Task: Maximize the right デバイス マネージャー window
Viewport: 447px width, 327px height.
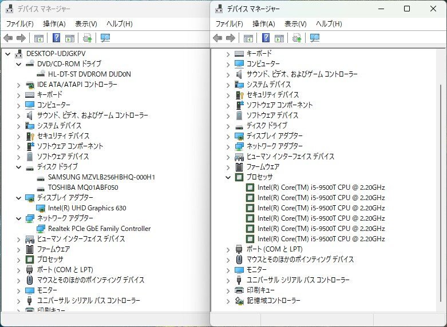Action: click(x=407, y=9)
